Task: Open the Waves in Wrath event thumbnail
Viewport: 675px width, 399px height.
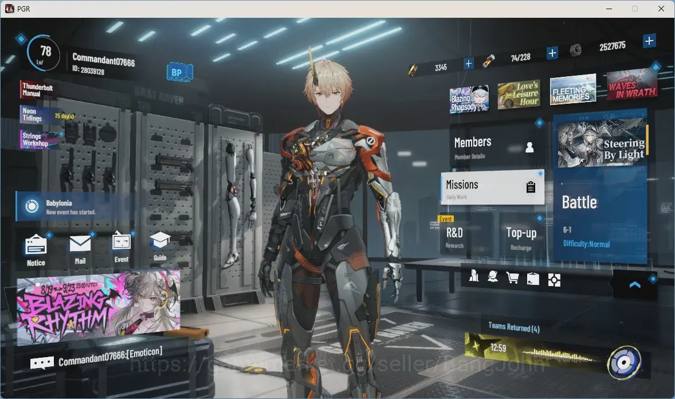Action: (632, 84)
